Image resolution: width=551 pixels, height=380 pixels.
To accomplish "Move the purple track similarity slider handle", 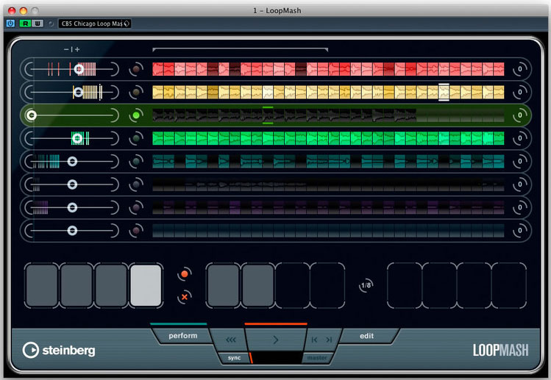I will (x=72, y=207).
